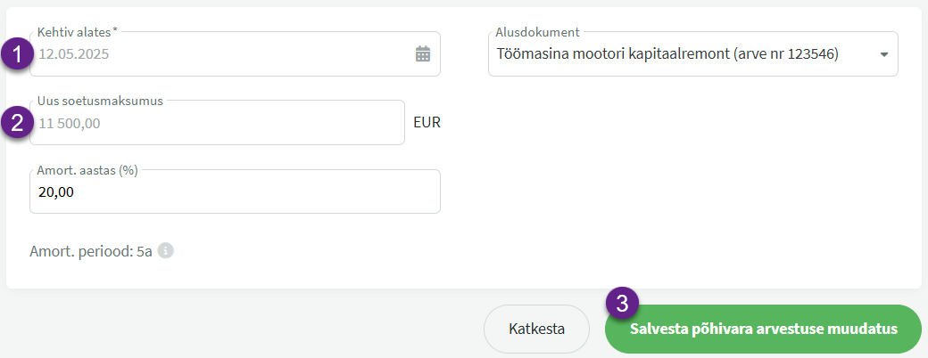
Task: Click Salvesta põhivara arvestuse muudatus button
Action: coord(764,329)
